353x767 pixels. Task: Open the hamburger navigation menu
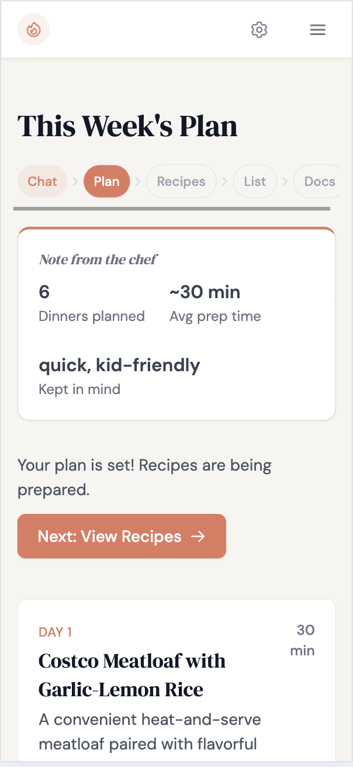(x=317, y=30)
